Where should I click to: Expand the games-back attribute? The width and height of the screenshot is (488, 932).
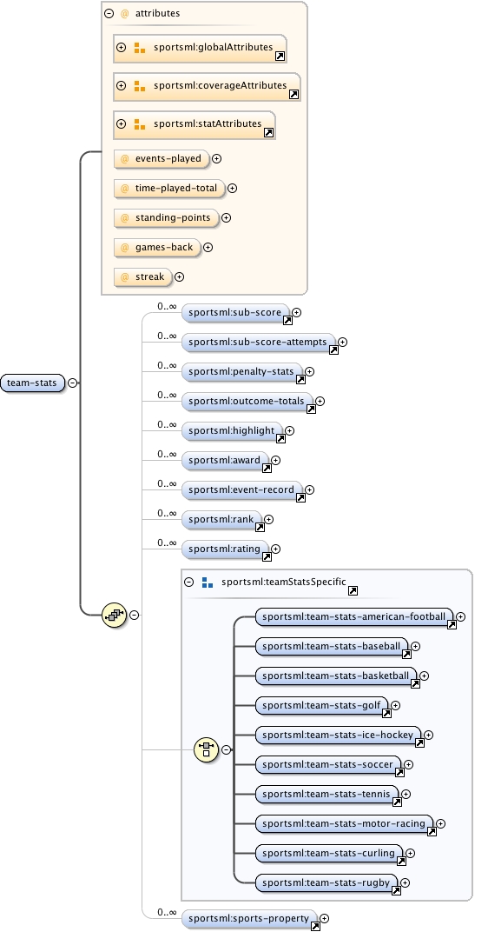tap(208, 247)
